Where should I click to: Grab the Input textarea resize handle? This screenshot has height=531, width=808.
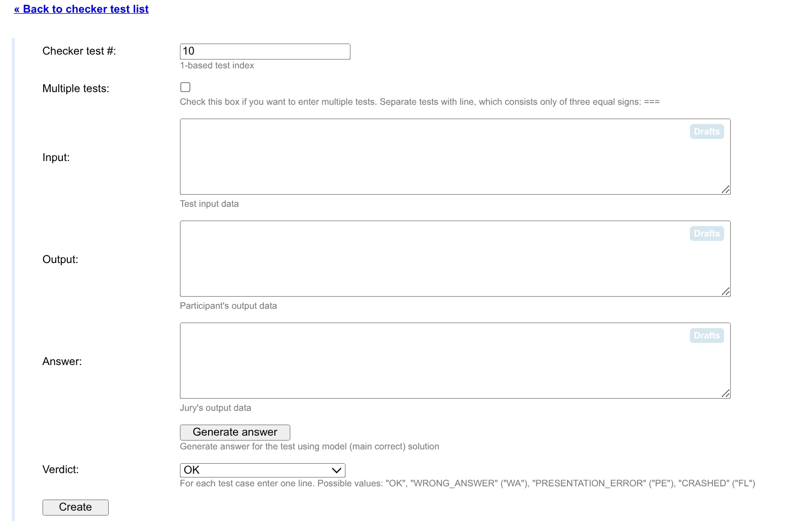tap(726, 190)
